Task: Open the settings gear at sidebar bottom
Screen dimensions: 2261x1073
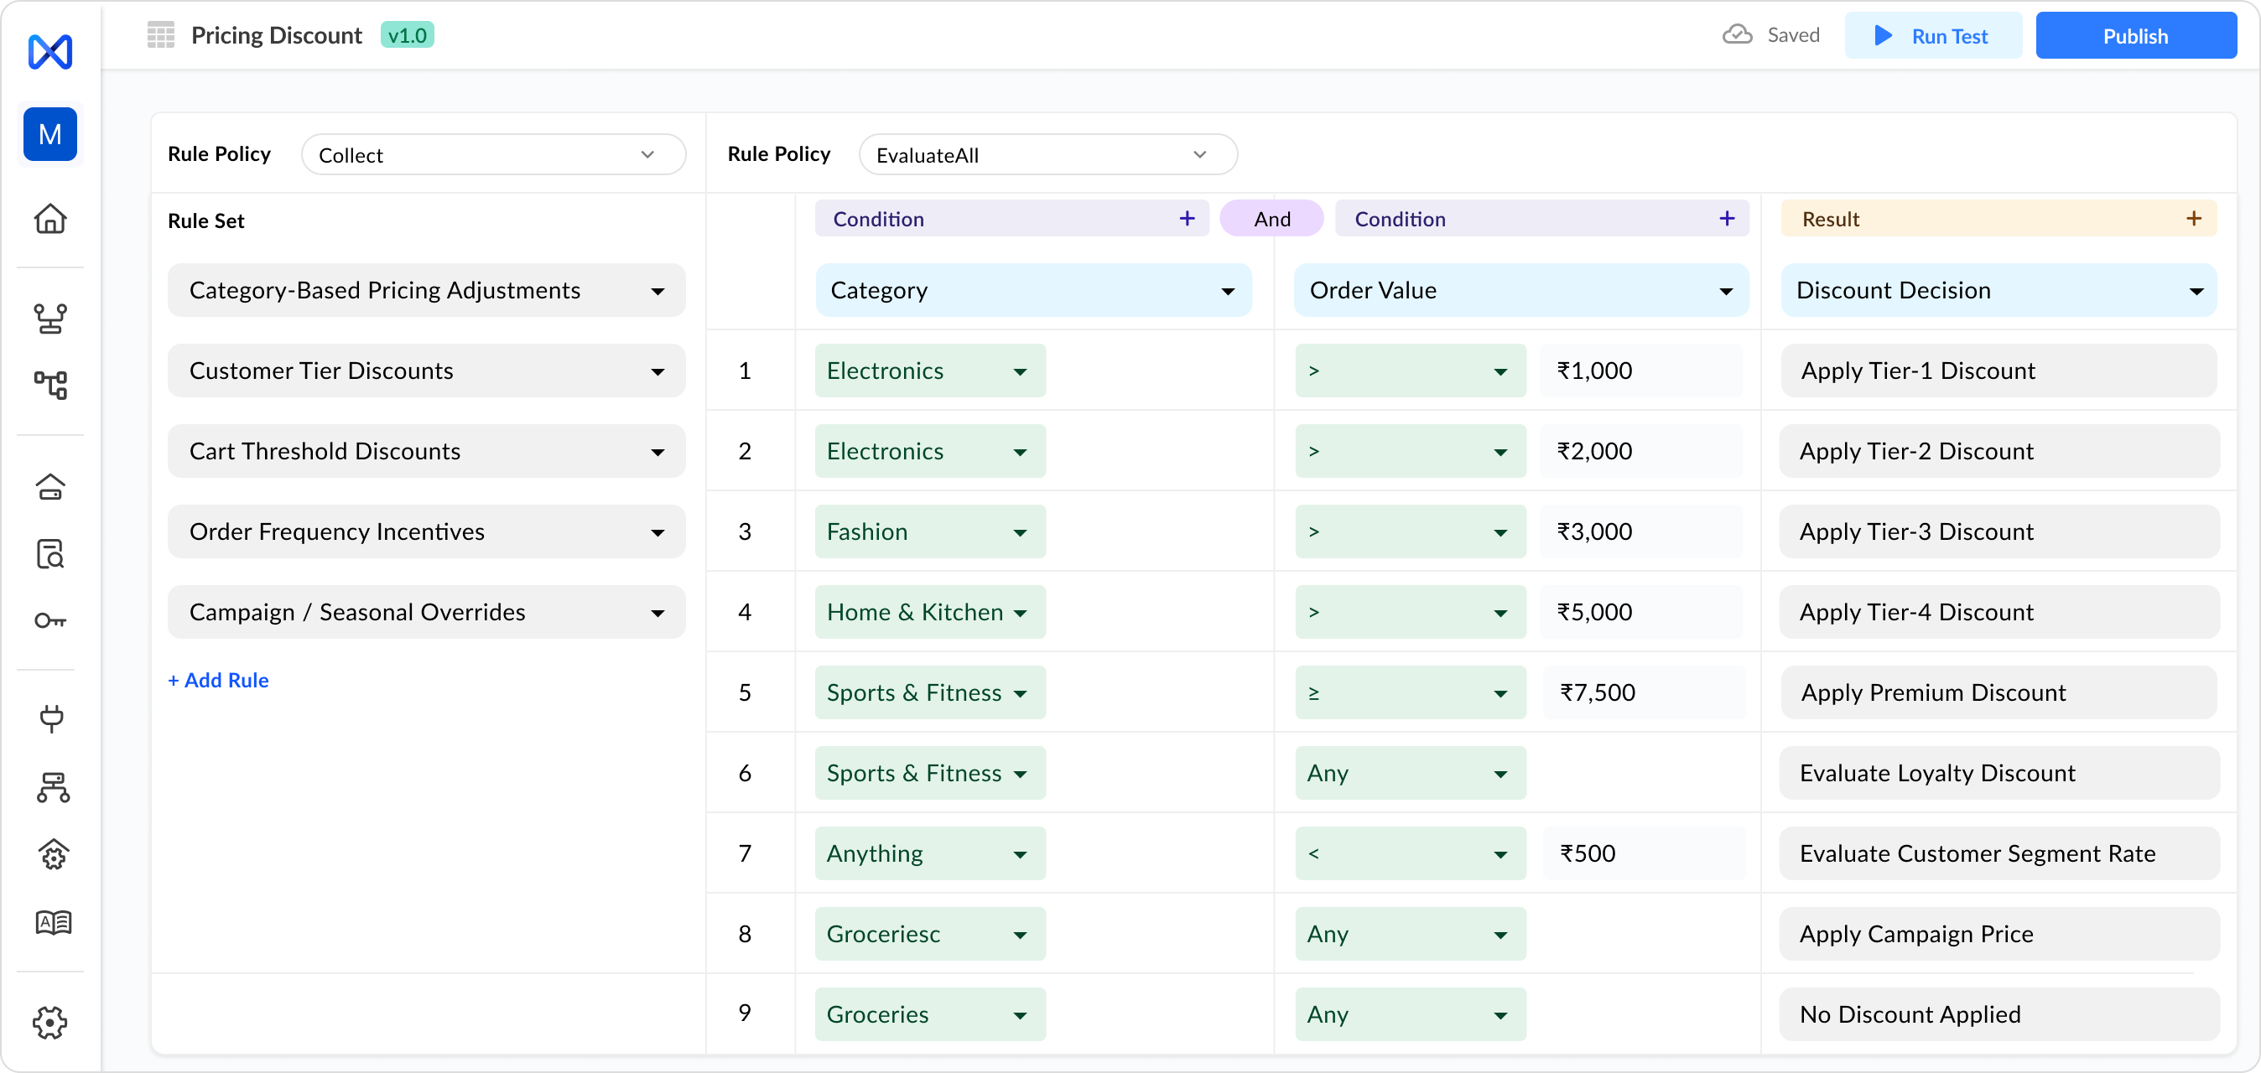Action: tap(50, 1022)
